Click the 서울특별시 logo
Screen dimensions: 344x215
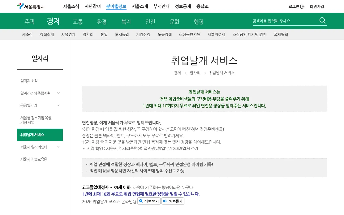point(31,6)
